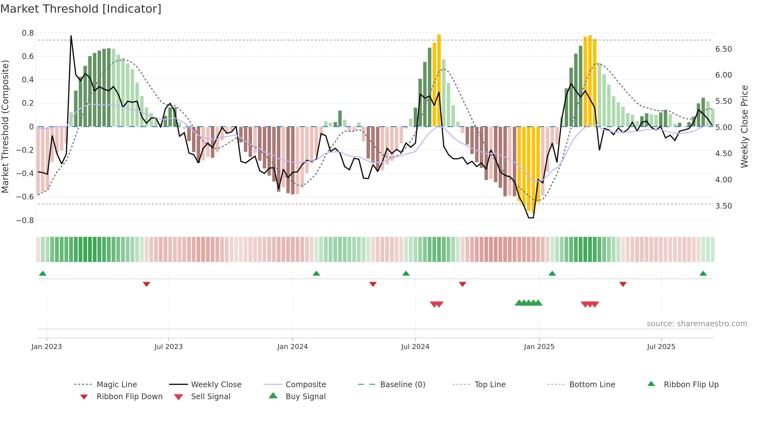758x426 pixels.
Task: Click the ribbon flip down marker before Jul 2025
Action: point(623,284)
